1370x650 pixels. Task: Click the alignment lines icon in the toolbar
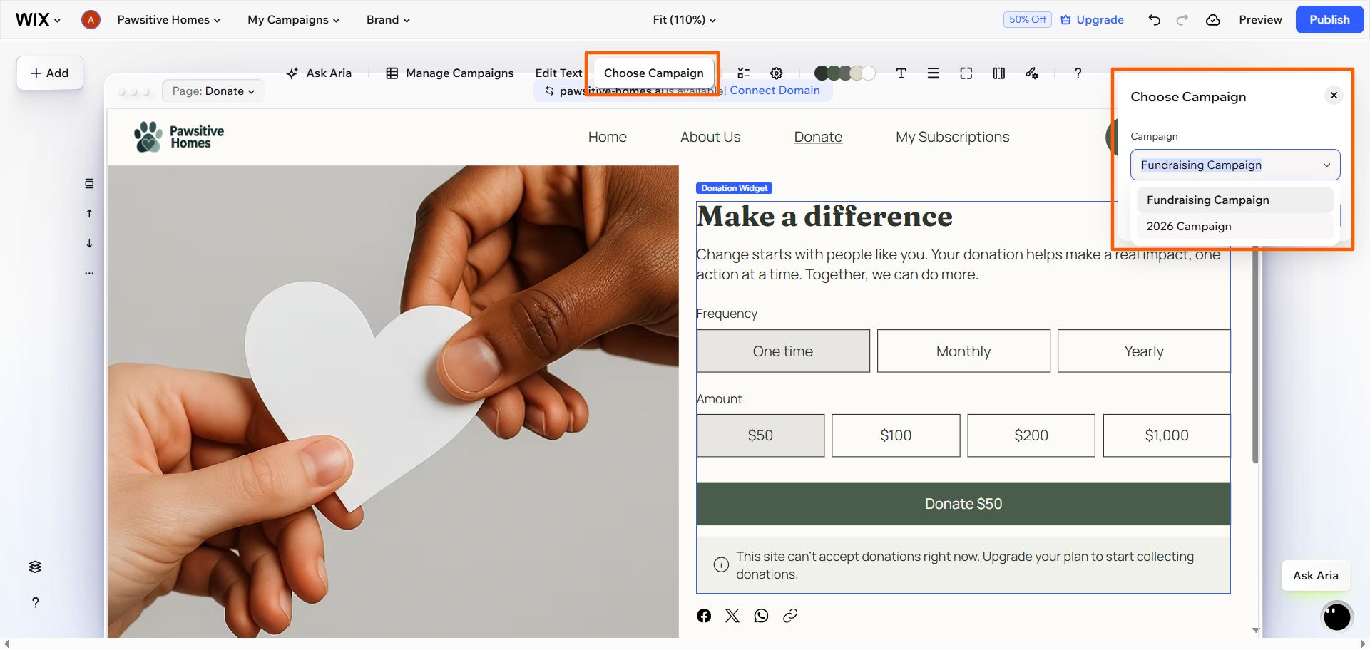coord(933,73)
